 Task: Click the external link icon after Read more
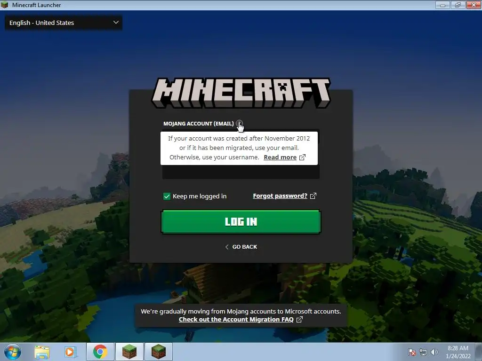[x=303, y=157]
